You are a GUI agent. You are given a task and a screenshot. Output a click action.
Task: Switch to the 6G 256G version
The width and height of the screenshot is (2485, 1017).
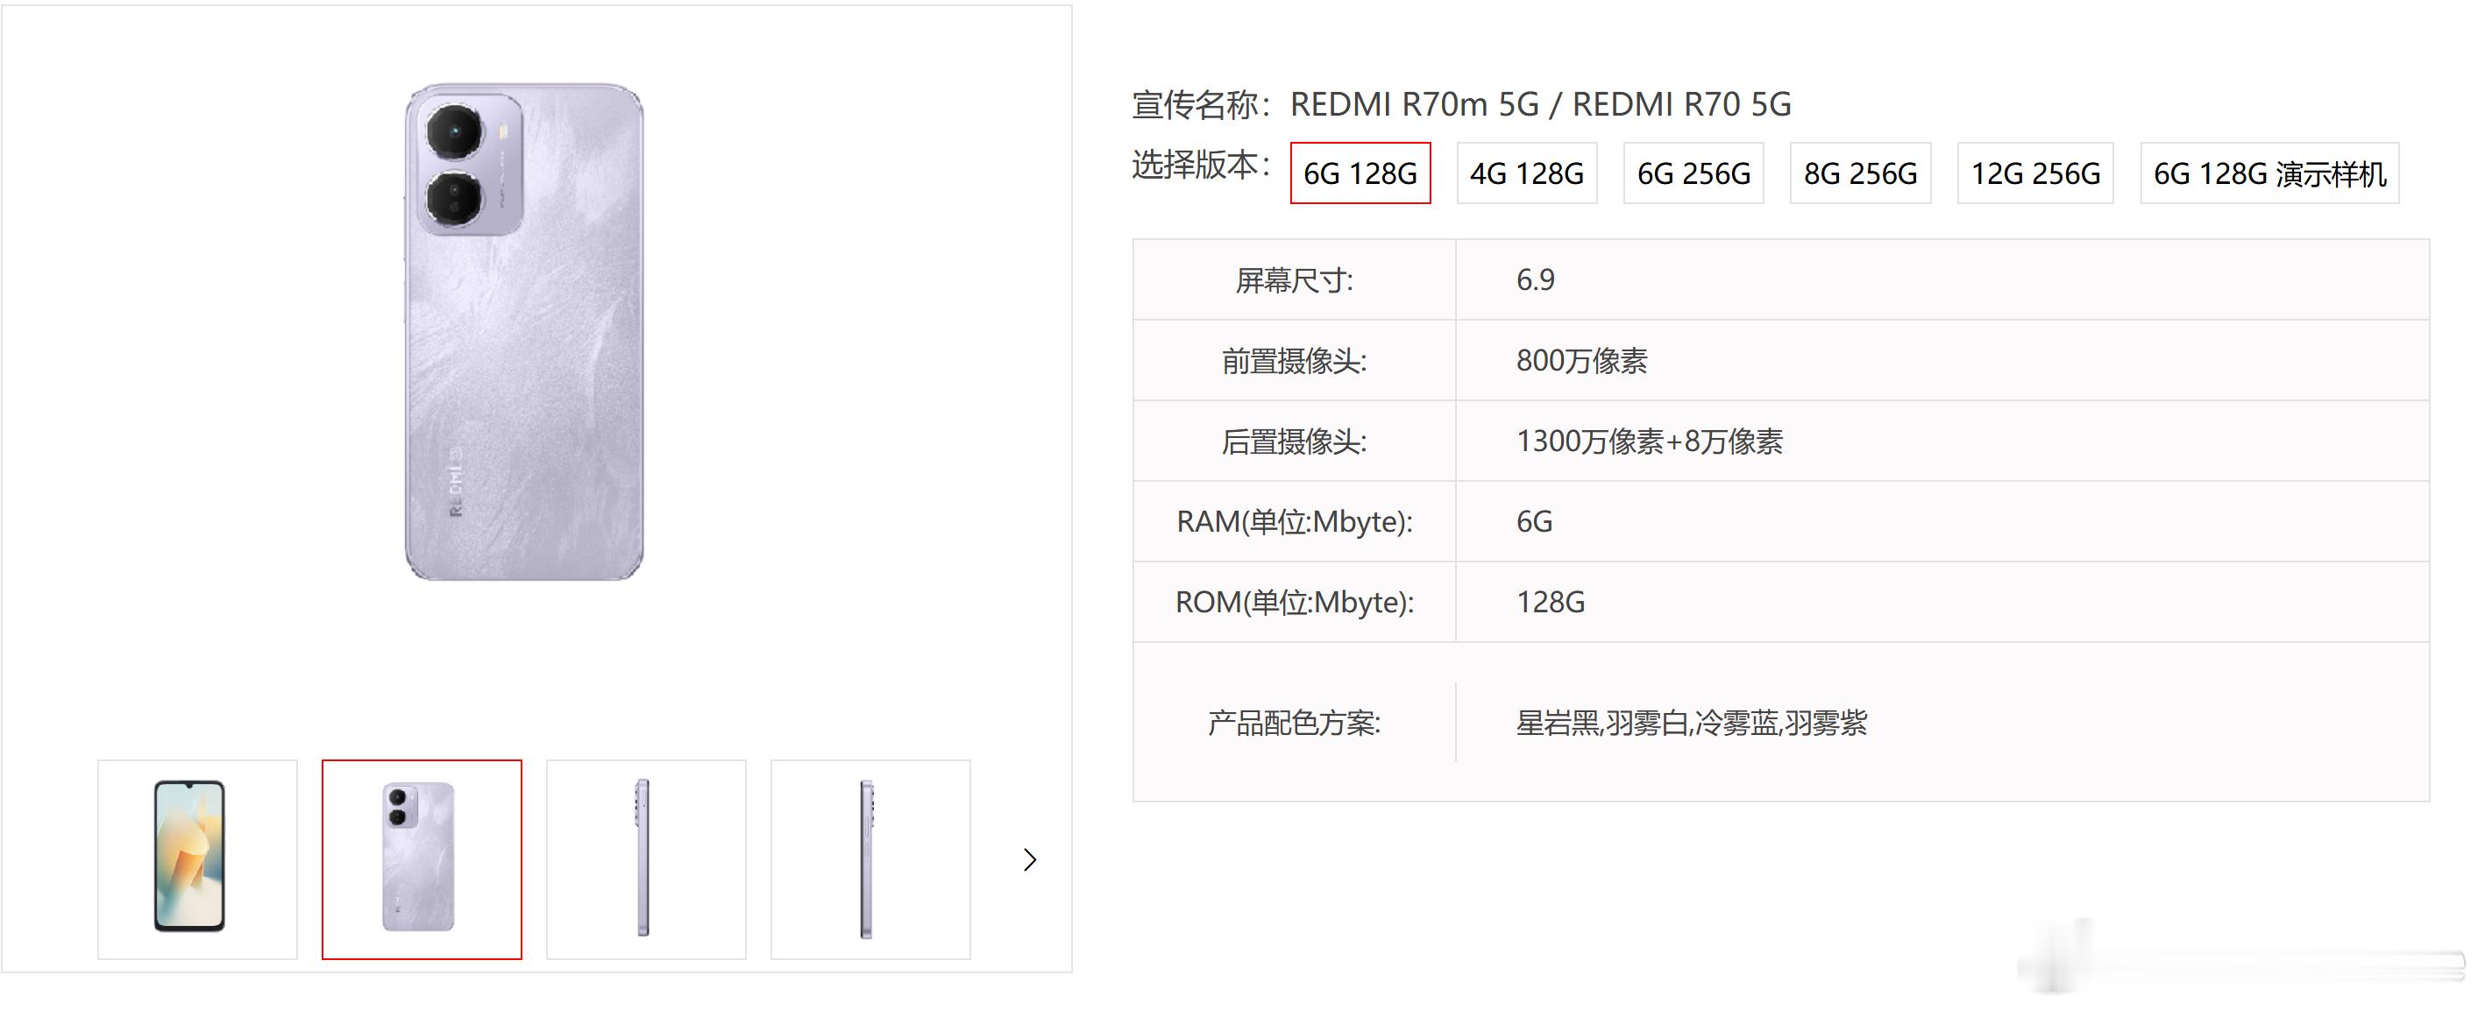tap(1693, 173)
